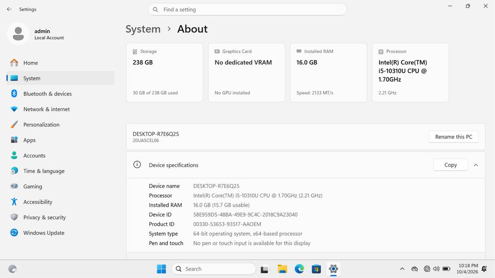
Task: Click the search magnifier icon in Find a setting
Action: pos(155,9)
